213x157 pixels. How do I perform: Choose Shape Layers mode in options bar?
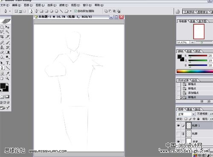pos(16,11)
